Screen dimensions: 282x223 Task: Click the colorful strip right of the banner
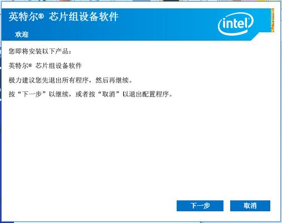[x=273, y=21]
